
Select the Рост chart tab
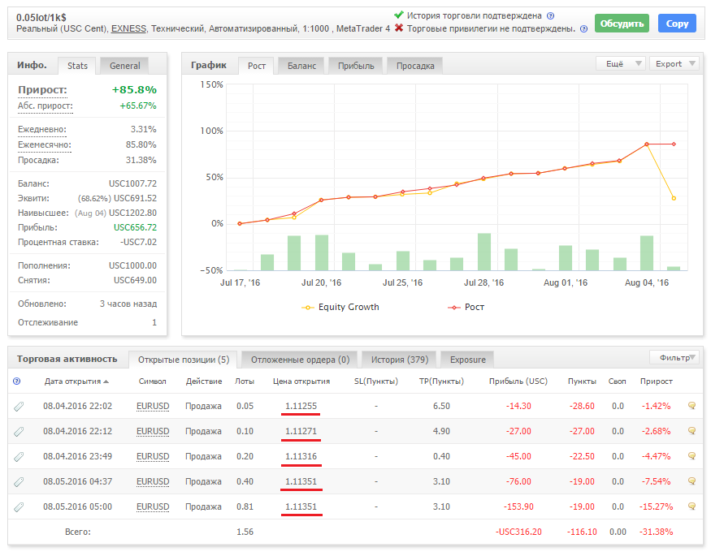point(256,66)
